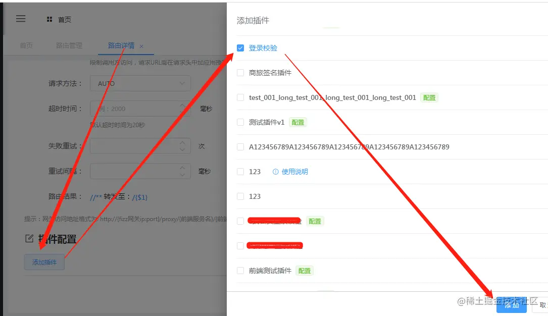
Task: Click the 配置 tag beside 前端测试插件
Action: (x=305, y=271)
